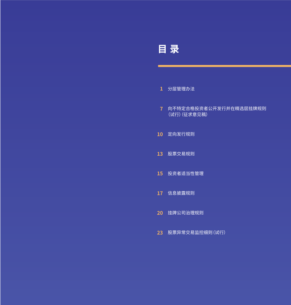Open 股票异常交易监控细则 (试行) entry

point(196,233)
